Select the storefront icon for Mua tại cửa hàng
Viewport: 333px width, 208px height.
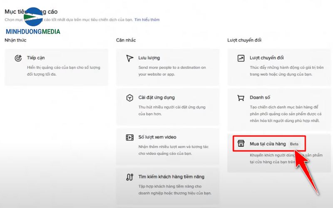click(x=241, y=144)
